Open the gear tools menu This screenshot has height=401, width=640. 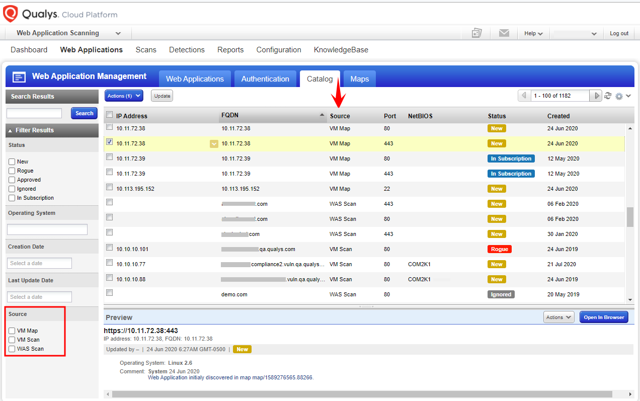coord(622,96)
